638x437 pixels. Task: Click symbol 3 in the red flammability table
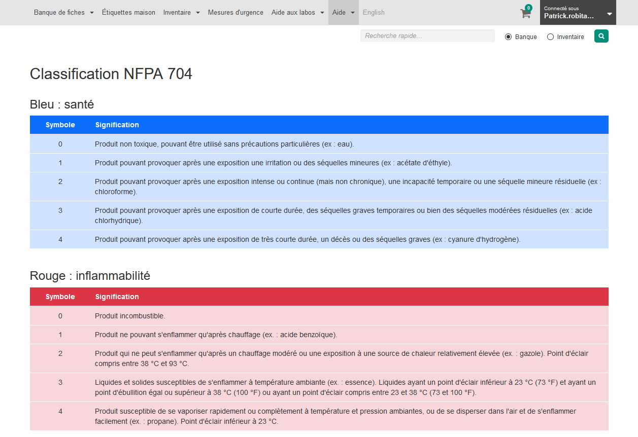pyautogui.click(x=60, y=382)
